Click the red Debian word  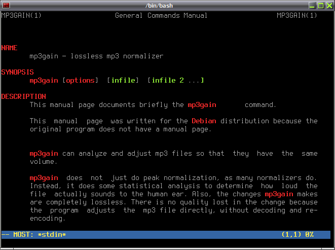click(x=204, y=121)
